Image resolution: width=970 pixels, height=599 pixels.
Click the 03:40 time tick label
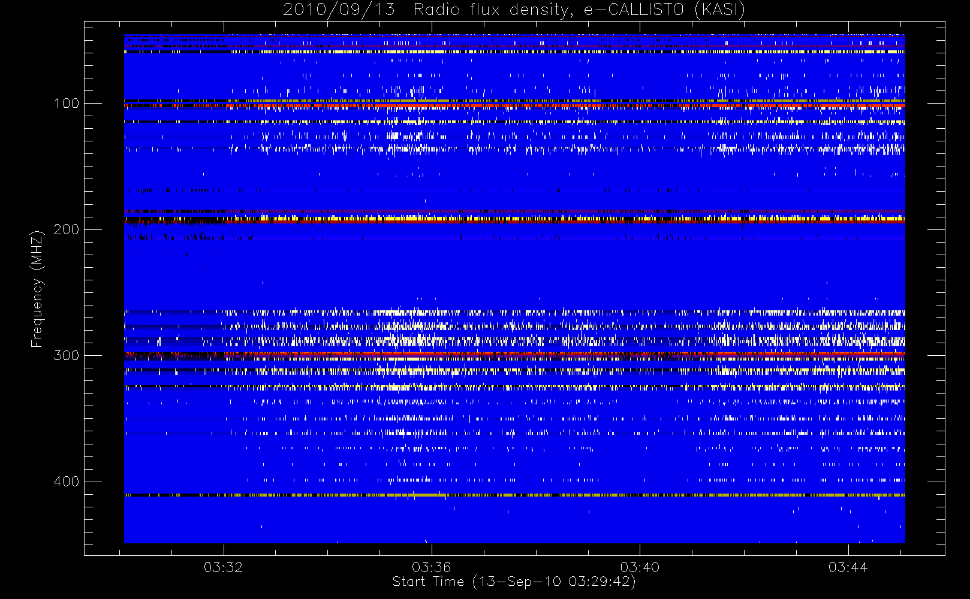tap(640, 567)
